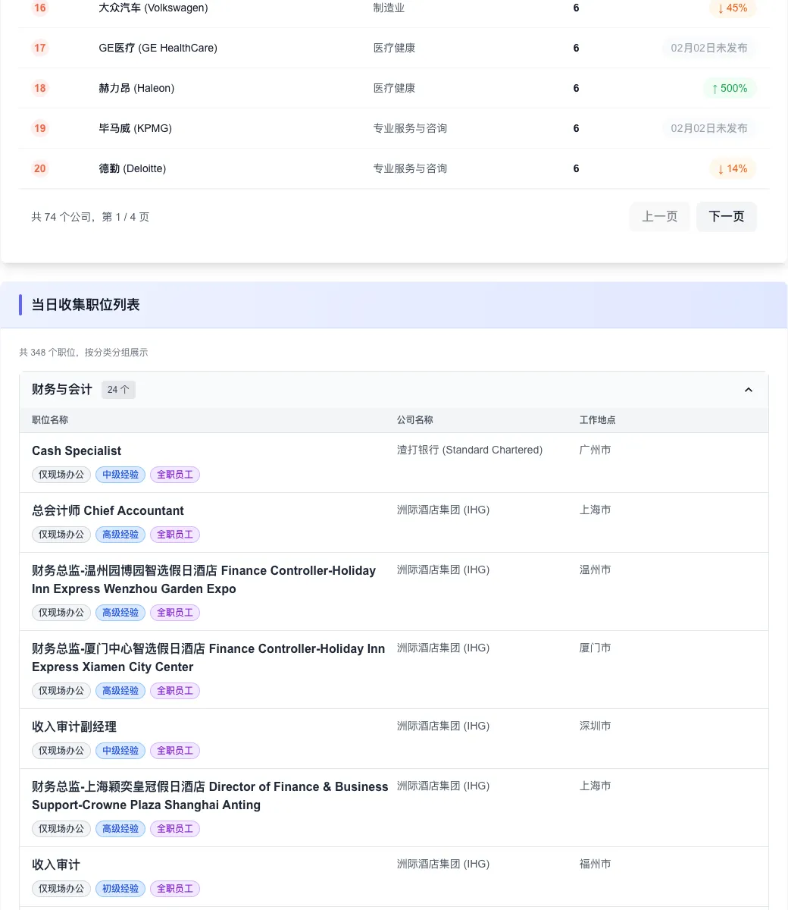
Task: Click 温州市 location cell
Action: click(x=596, y=570)
